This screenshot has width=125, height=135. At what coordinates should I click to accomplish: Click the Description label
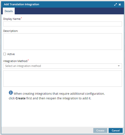(x=10, y=31)
